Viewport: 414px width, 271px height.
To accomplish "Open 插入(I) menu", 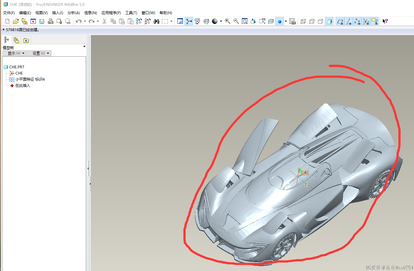I will tap(58, 13).
